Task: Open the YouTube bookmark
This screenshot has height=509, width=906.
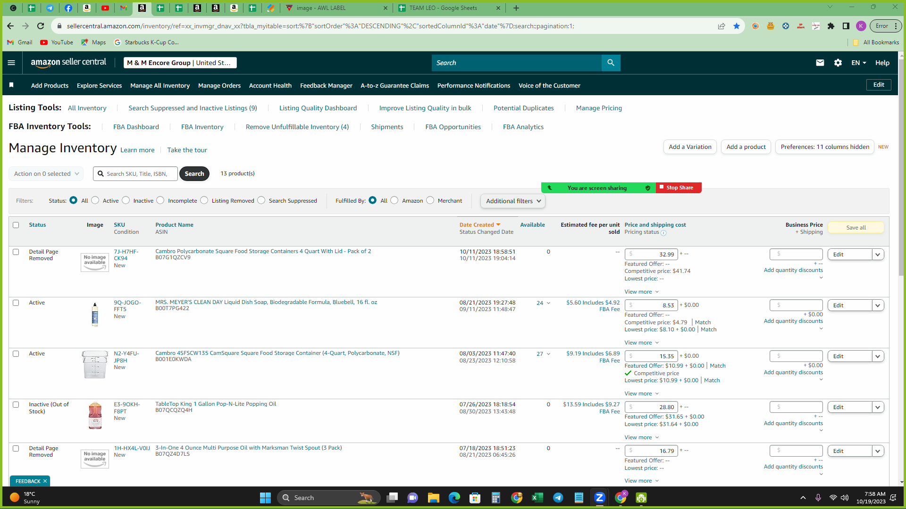Action: (x=57, y=42)
